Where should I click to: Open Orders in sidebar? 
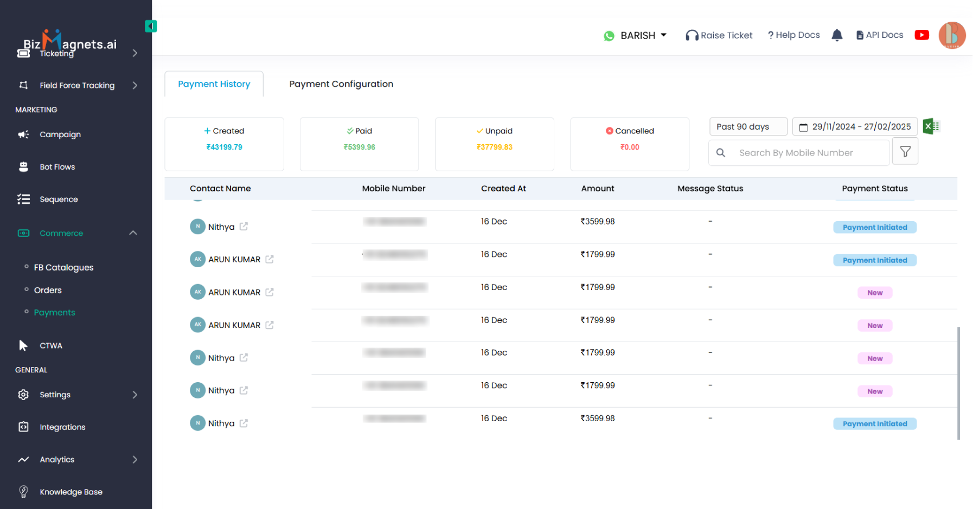click(x=48, y=290)
